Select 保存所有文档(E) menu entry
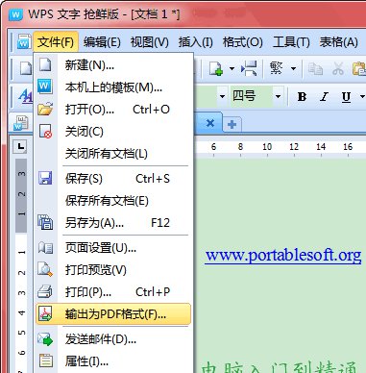The width and height of the screenshot is (366, 373). [113, 201]
